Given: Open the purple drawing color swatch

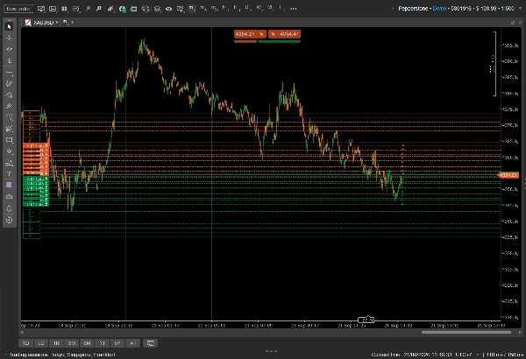Looking at the screenshot, I should 10,185.
